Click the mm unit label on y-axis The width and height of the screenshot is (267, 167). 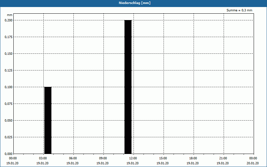tap(10, 15)
